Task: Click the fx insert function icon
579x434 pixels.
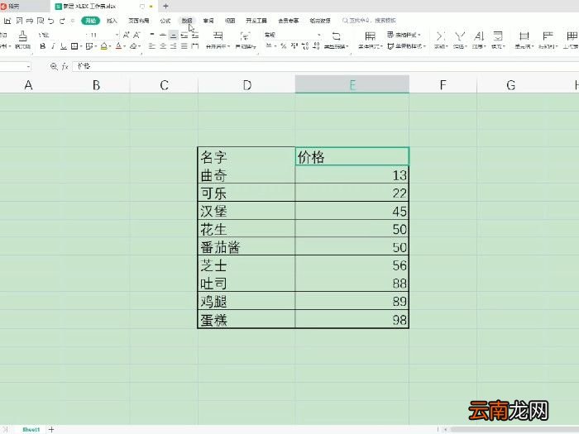Action: [65, 66]
